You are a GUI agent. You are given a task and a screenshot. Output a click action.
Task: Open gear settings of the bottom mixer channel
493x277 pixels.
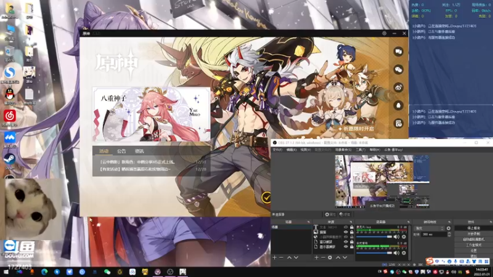404,253
